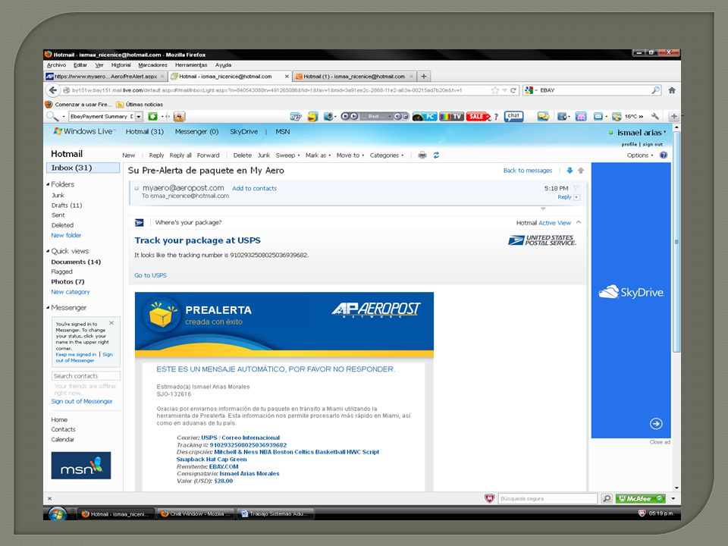Click the arrow circle on SkyDrive ad
Viewport: 728px width, 546px height.
[655, 423]
